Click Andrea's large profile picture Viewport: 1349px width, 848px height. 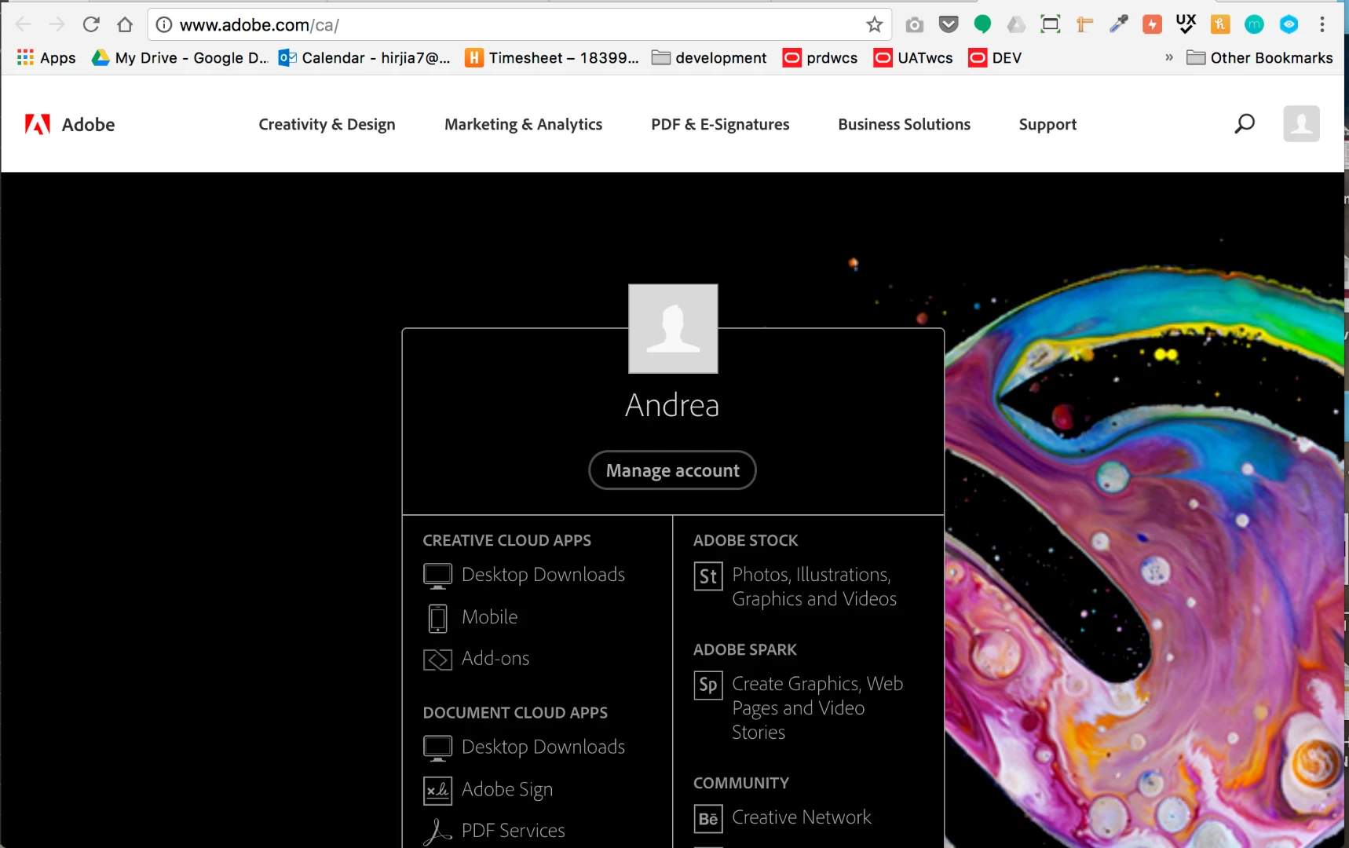(x=673, y=328)
